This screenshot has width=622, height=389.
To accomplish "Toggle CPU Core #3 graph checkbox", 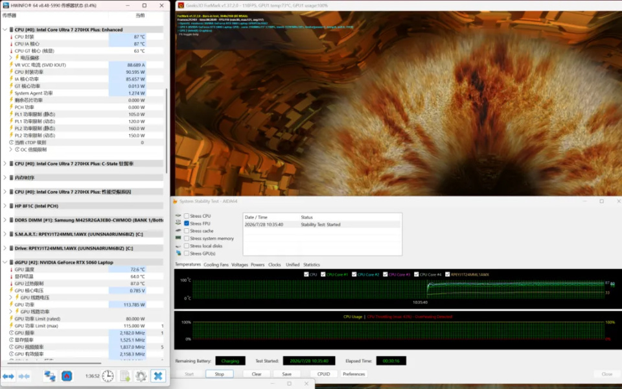I will (x=385, y=274).
